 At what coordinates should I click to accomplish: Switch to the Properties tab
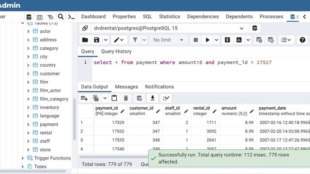coord(124,16)
